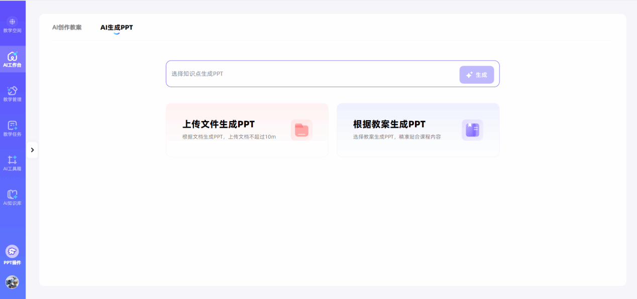Viewport: 637px width, 299px height.
Task: Open the 教学任务 sidebar icon
Action: (x=12, y=125)
